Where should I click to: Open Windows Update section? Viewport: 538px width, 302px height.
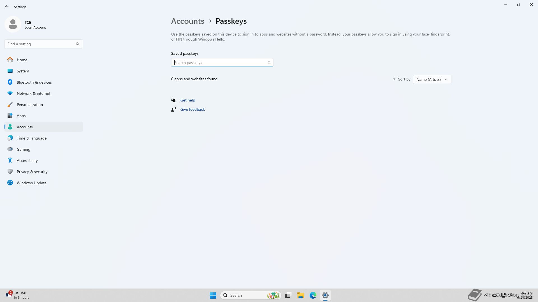tap(31, 183)
